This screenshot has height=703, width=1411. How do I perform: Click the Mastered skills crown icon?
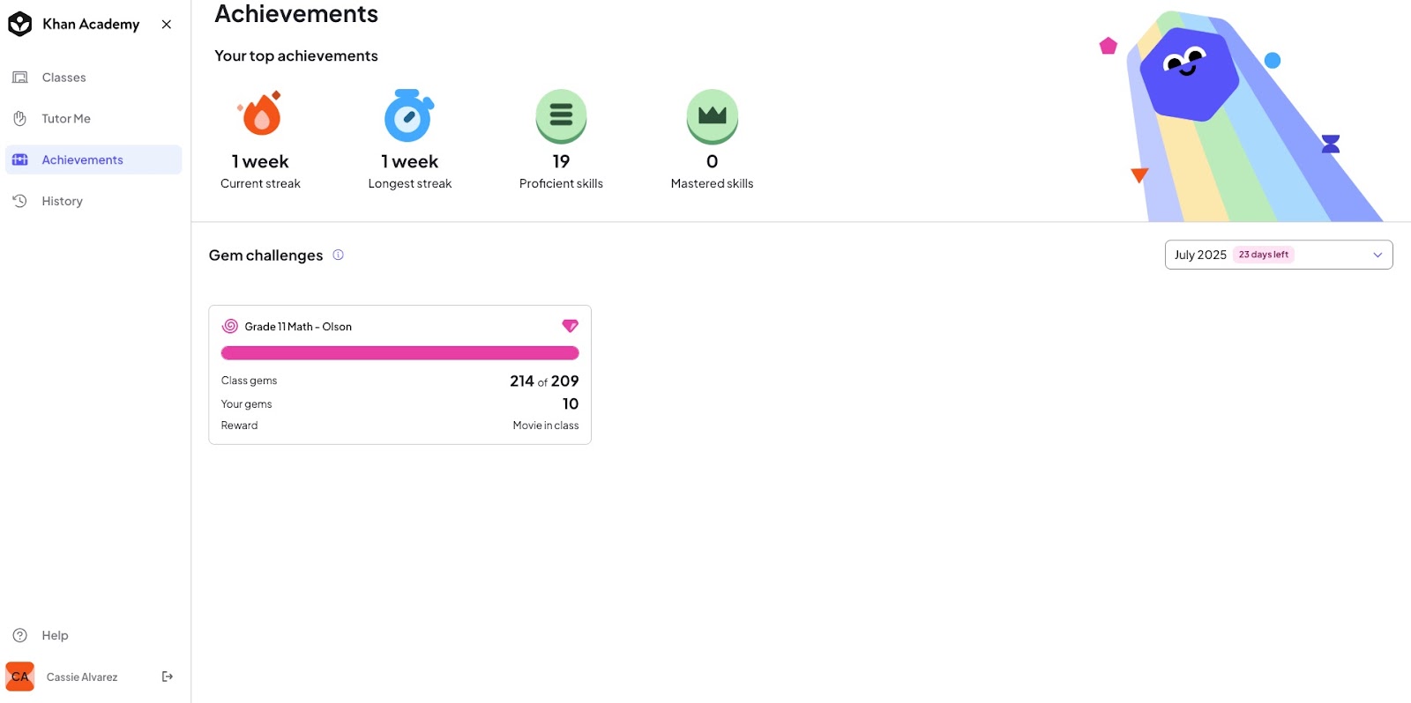coord(713,116)
